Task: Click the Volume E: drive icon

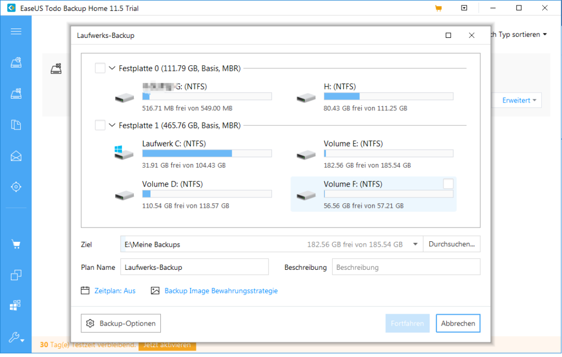Action: (306, 155)
